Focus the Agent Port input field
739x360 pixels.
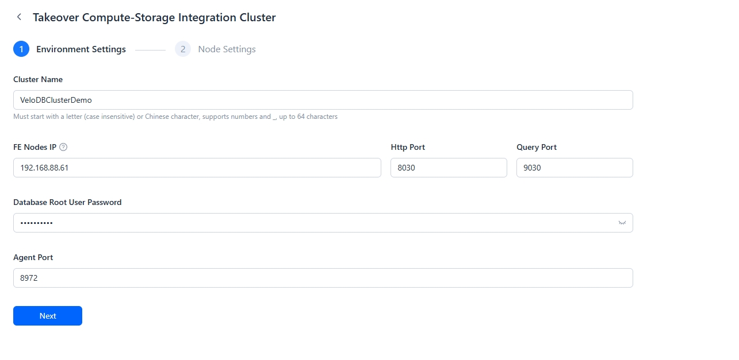coord(322,278)
